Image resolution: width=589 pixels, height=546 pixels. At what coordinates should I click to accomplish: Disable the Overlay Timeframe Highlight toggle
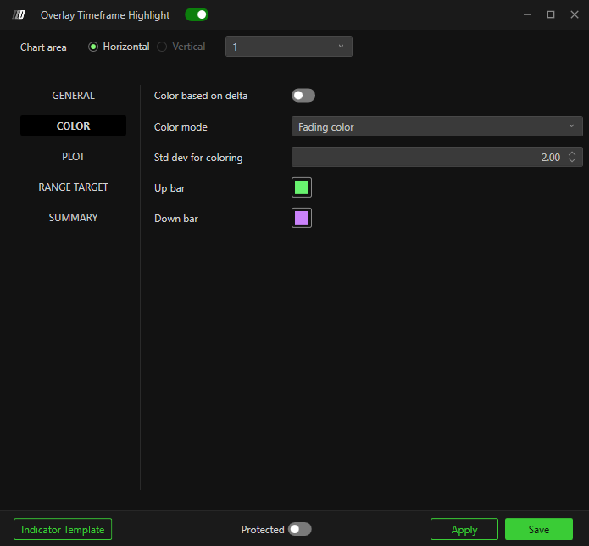[x=197, y=14]
